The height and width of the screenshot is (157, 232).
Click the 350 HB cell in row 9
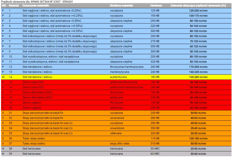155,52
